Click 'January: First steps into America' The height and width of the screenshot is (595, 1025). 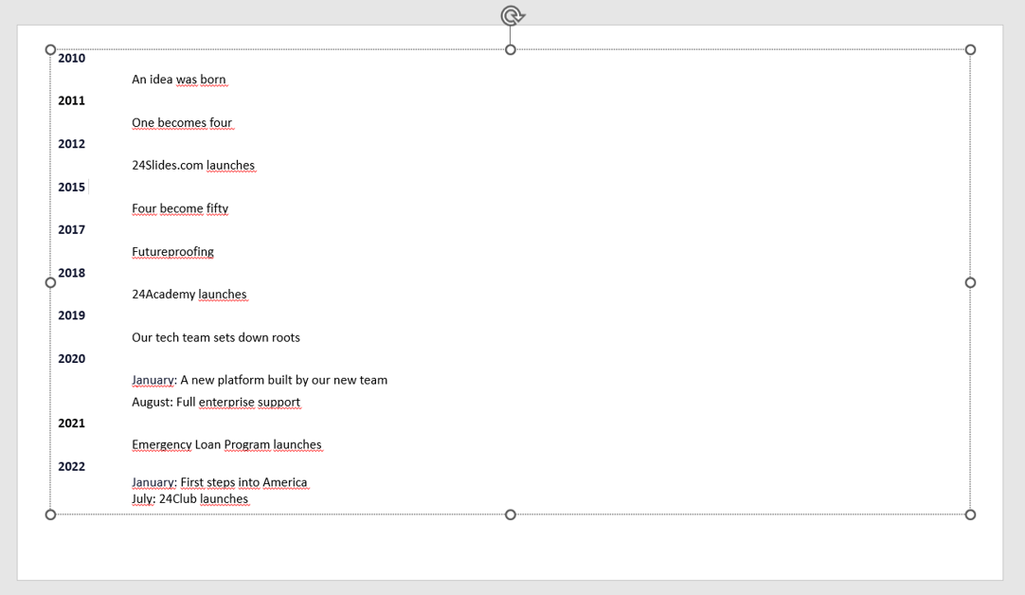pyautogui.click(x=219, y=482)
